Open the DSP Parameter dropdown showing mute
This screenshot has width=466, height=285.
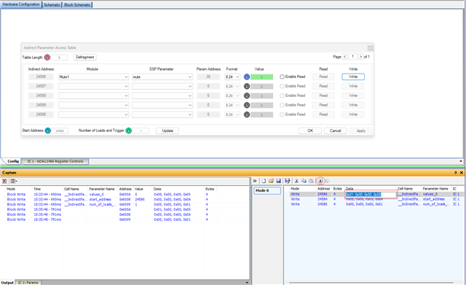(x=162, y=77)
